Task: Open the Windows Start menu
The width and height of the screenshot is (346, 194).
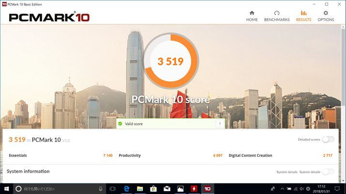Action: [x=6, y=189]
